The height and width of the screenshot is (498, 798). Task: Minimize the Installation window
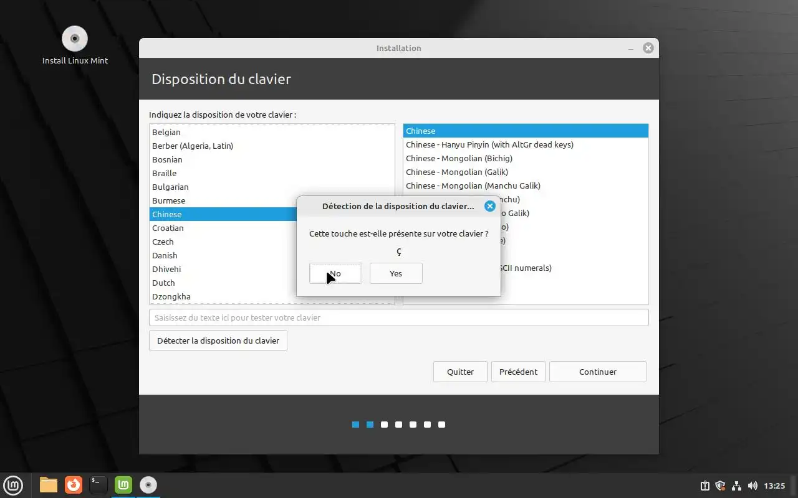coord(632,48)
